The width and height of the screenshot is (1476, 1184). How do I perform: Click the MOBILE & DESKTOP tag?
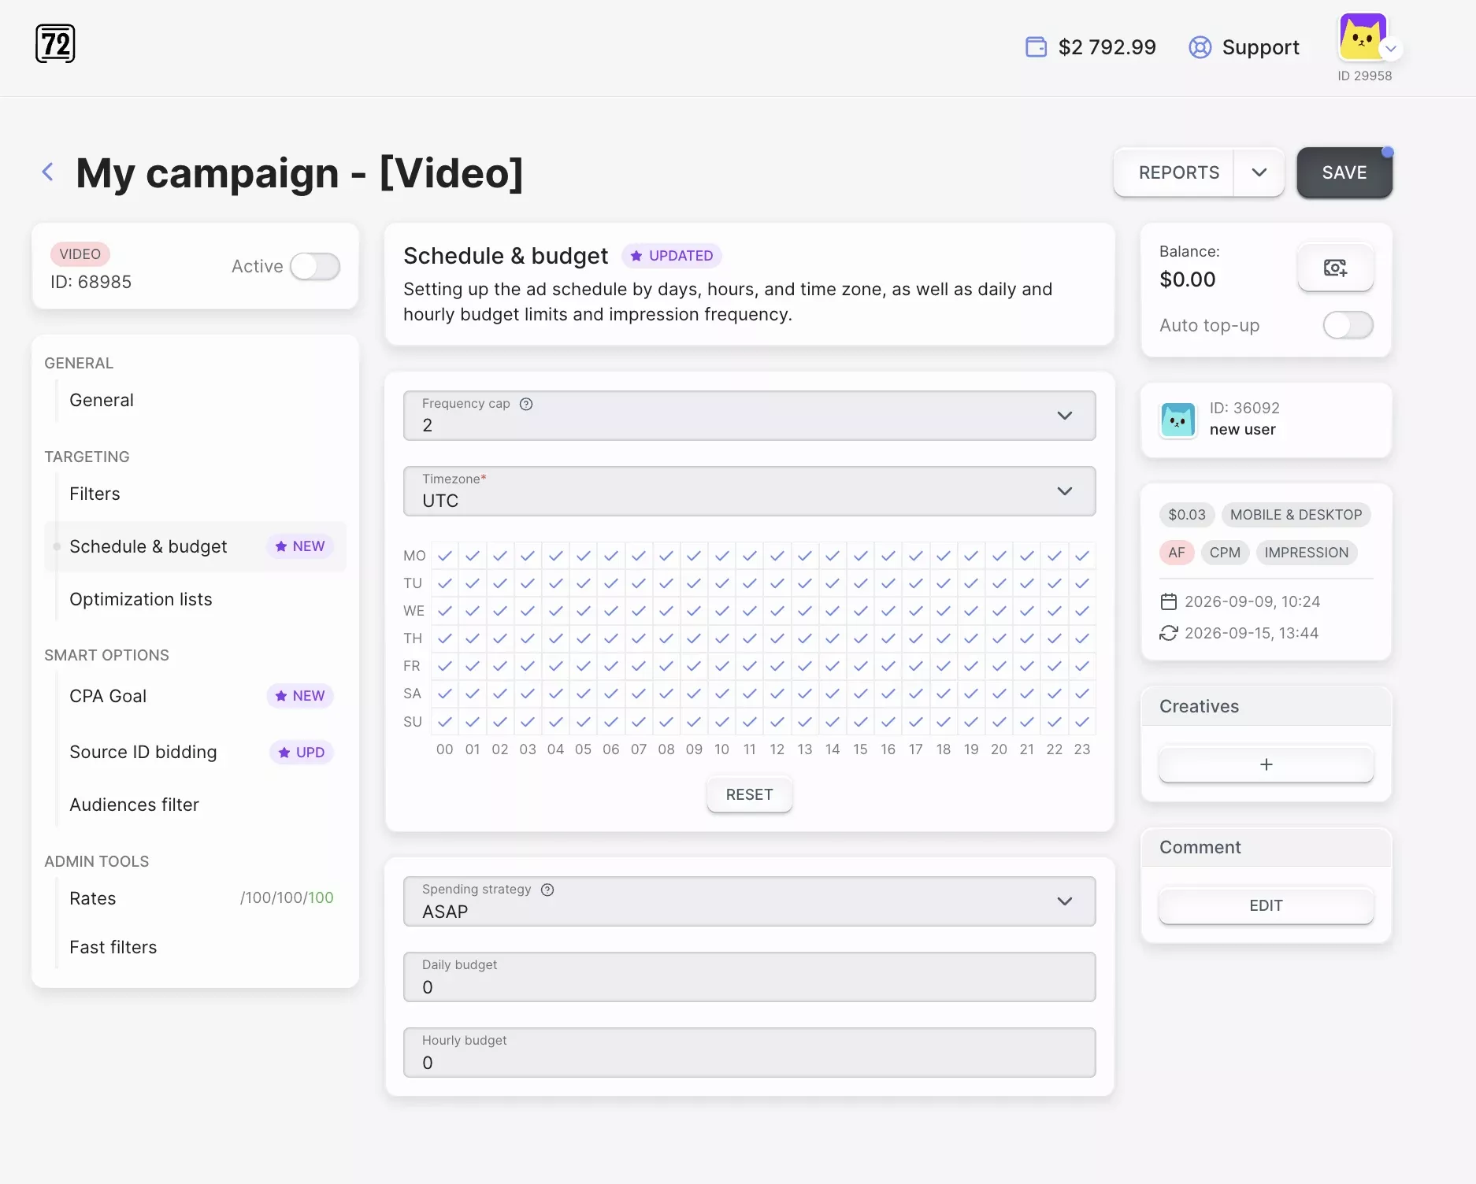[x=1296, y=515]
